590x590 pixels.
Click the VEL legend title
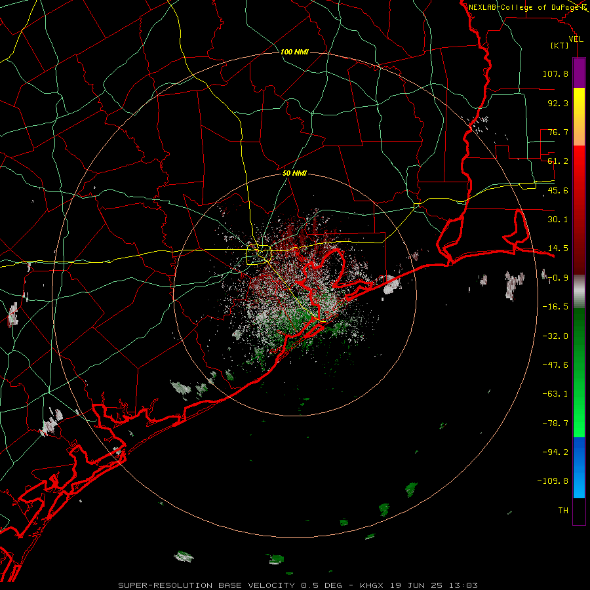[x=576, y=39]
